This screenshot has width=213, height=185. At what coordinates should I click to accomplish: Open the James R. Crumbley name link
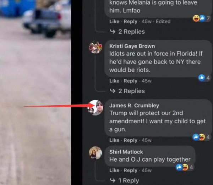pyautogui.click(x=134, y=106)
